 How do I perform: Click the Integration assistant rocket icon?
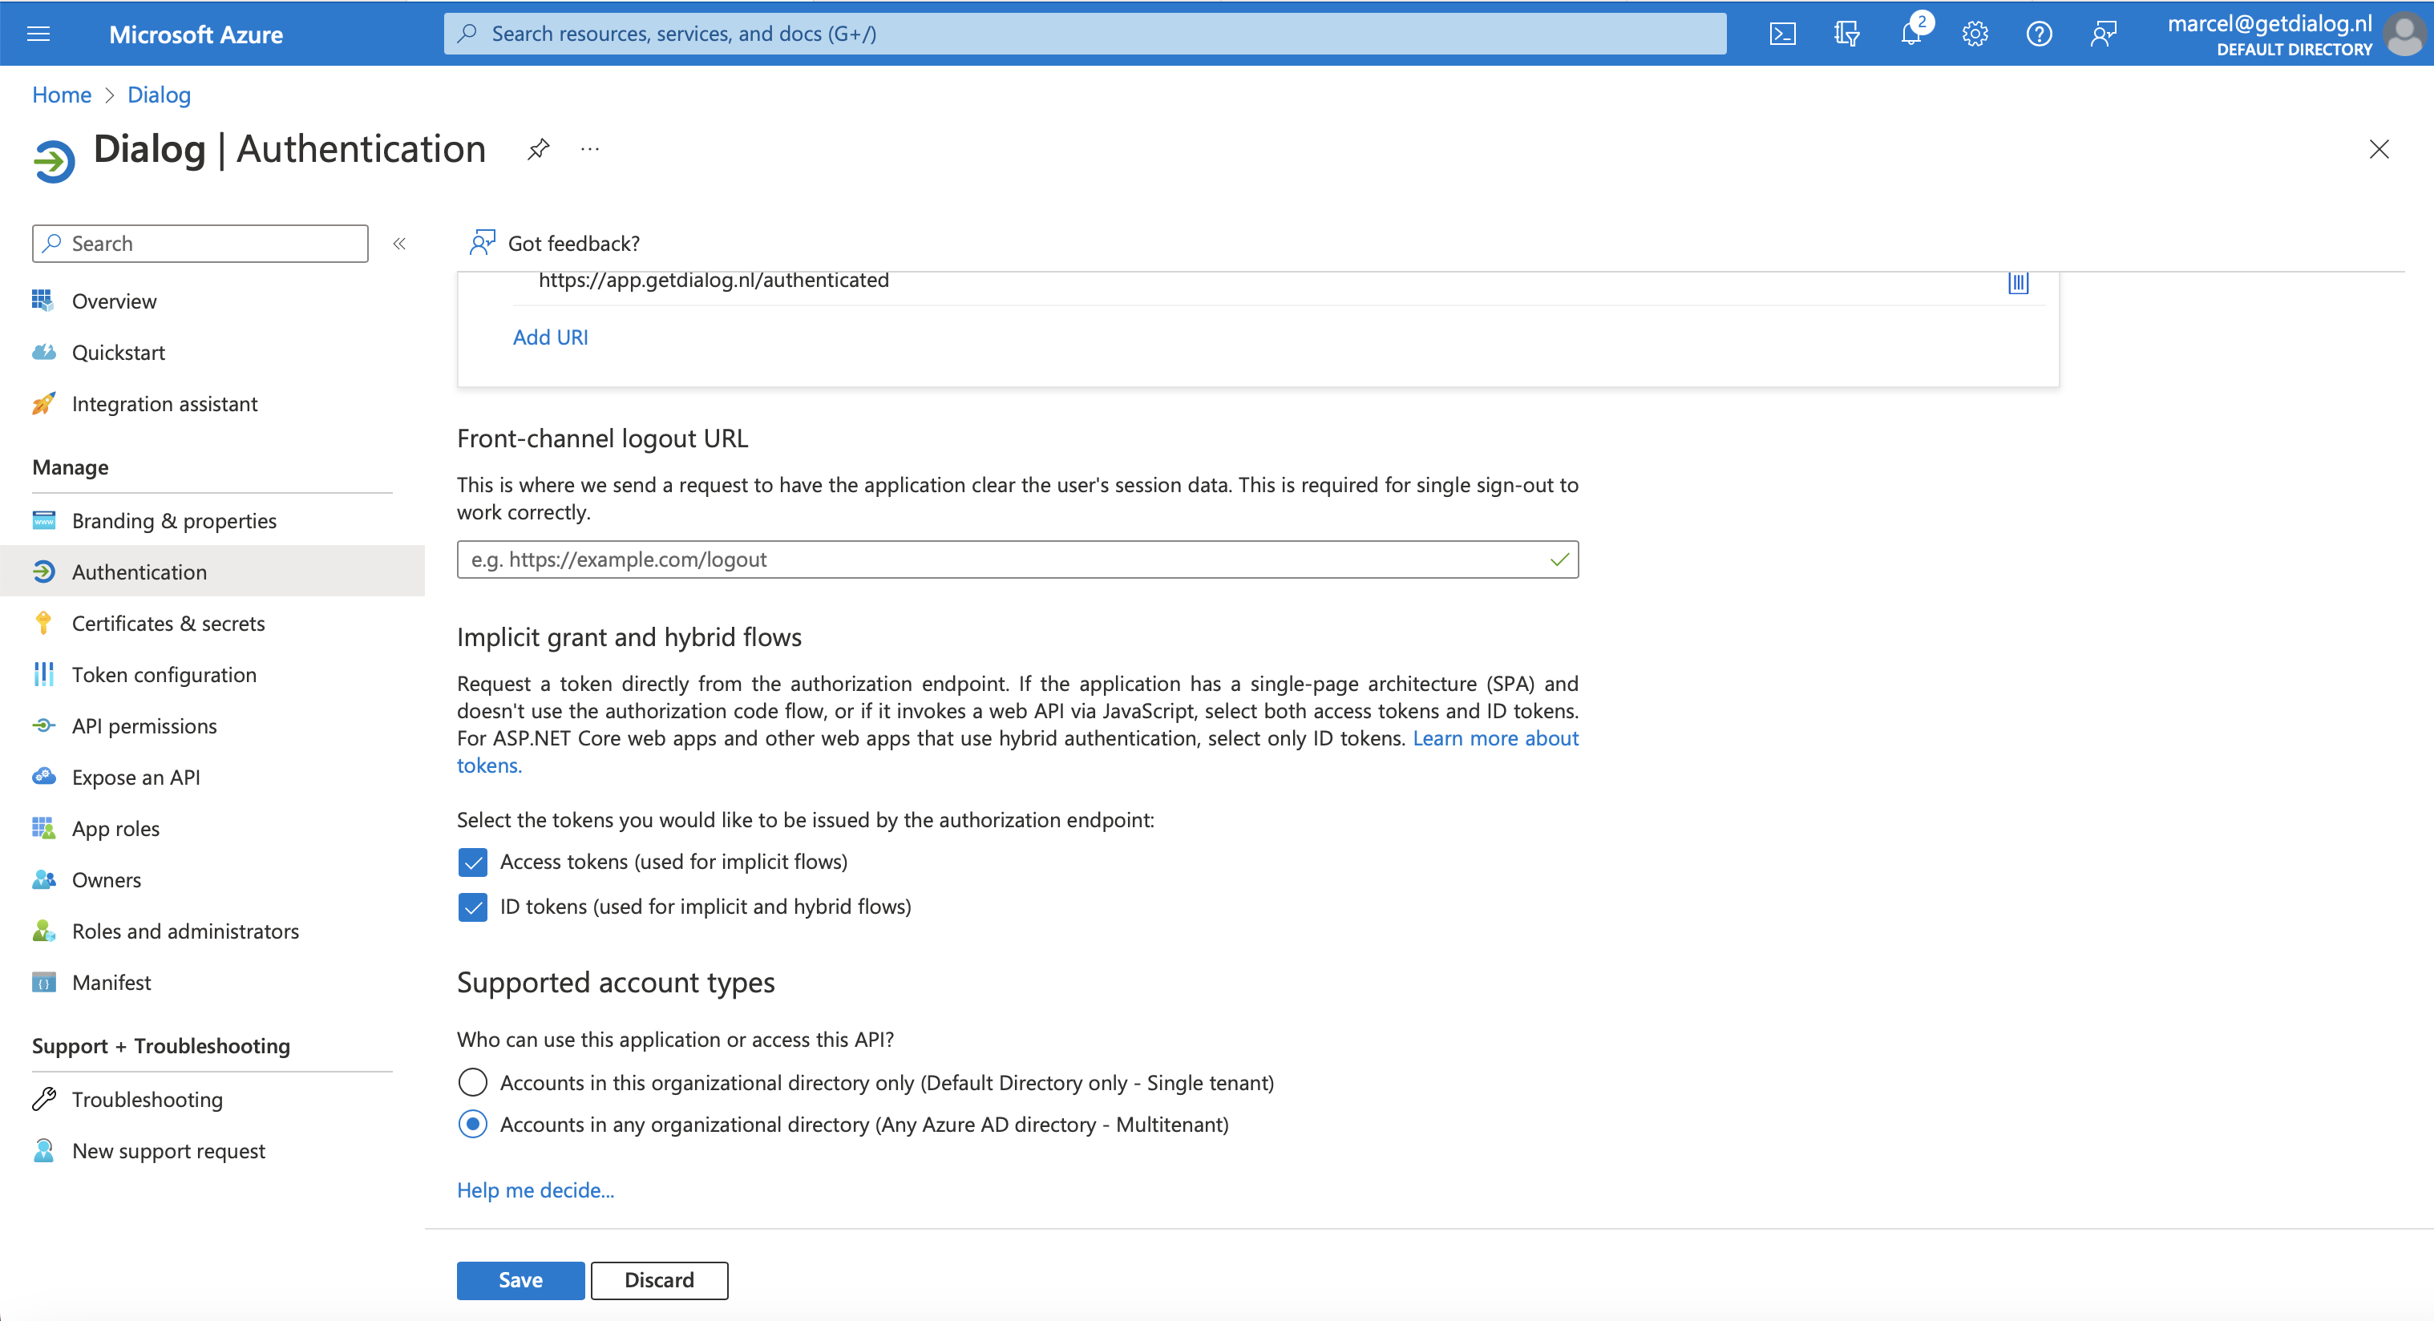tap(43, 403)
